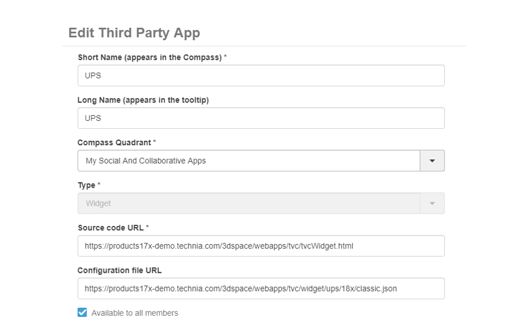The width and height of the screenshot is (527, 335).
Task: Click the 'UPS' text in Short Name
Action: click(93, 76)
